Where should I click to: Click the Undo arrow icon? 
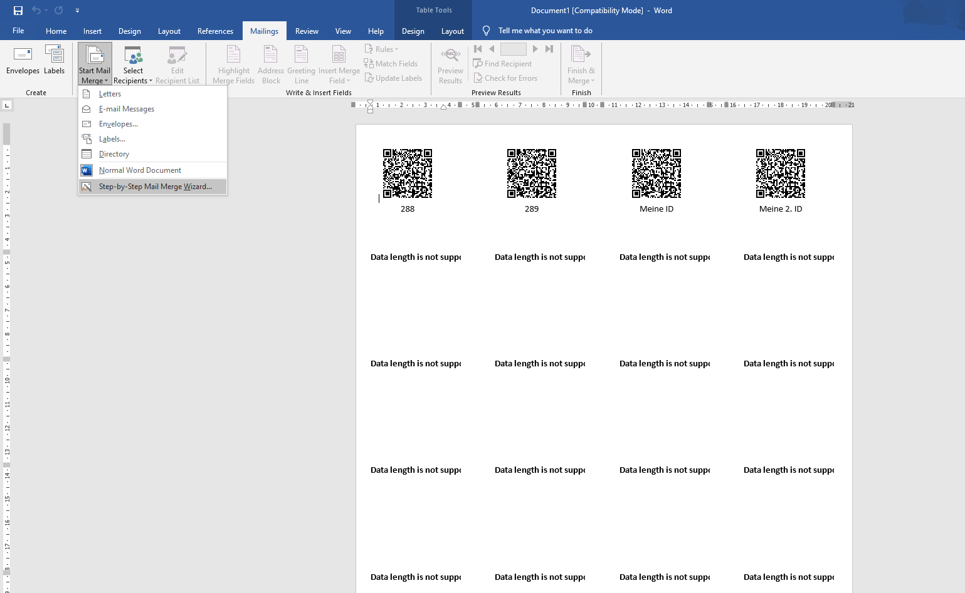(x=36, y=10)
